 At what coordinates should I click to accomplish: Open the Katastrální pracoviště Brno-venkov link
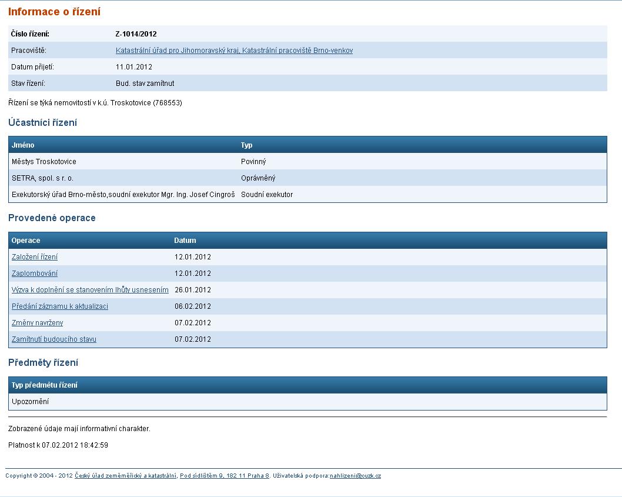pyautogui.click(x=234, y=51)
